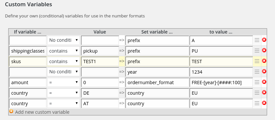This screenshot has width=275, height=120.
Task: Open the equals dropdown for amount
Action: pyautogui.click(x=63, y=82)
